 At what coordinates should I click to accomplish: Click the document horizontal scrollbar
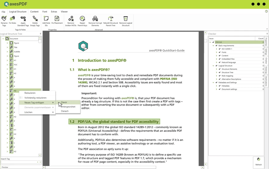click(101, 167)
